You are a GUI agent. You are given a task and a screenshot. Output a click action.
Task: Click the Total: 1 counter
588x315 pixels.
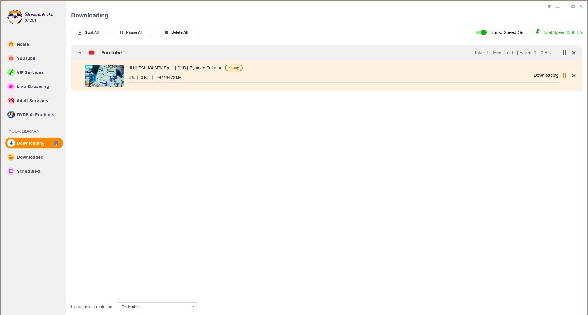pyautogui.click(x=481, y=53)
